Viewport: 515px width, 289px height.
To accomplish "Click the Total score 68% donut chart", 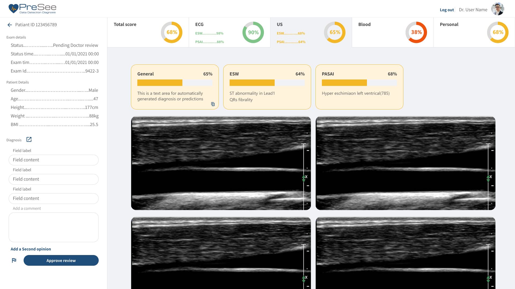I will click(x=172, y=32).
